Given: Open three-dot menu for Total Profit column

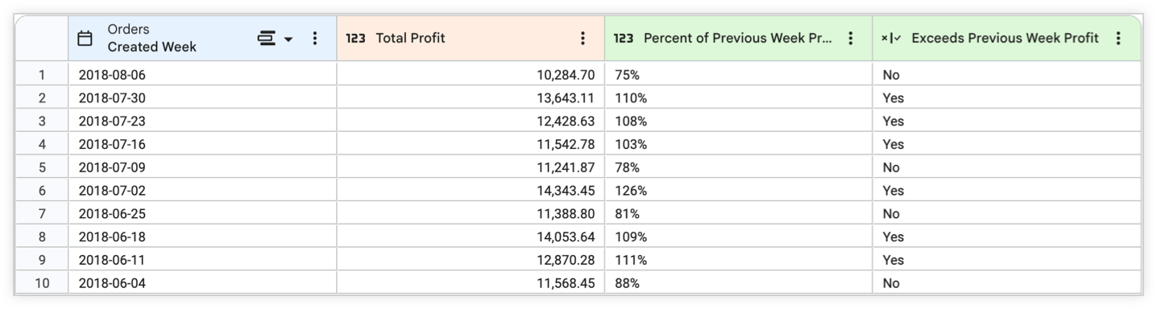Looking at the screenshot, I should (x=583, y=38).
